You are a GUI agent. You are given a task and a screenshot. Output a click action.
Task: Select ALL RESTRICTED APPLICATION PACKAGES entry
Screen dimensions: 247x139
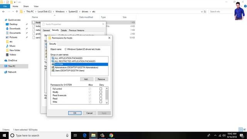(80, 61)
